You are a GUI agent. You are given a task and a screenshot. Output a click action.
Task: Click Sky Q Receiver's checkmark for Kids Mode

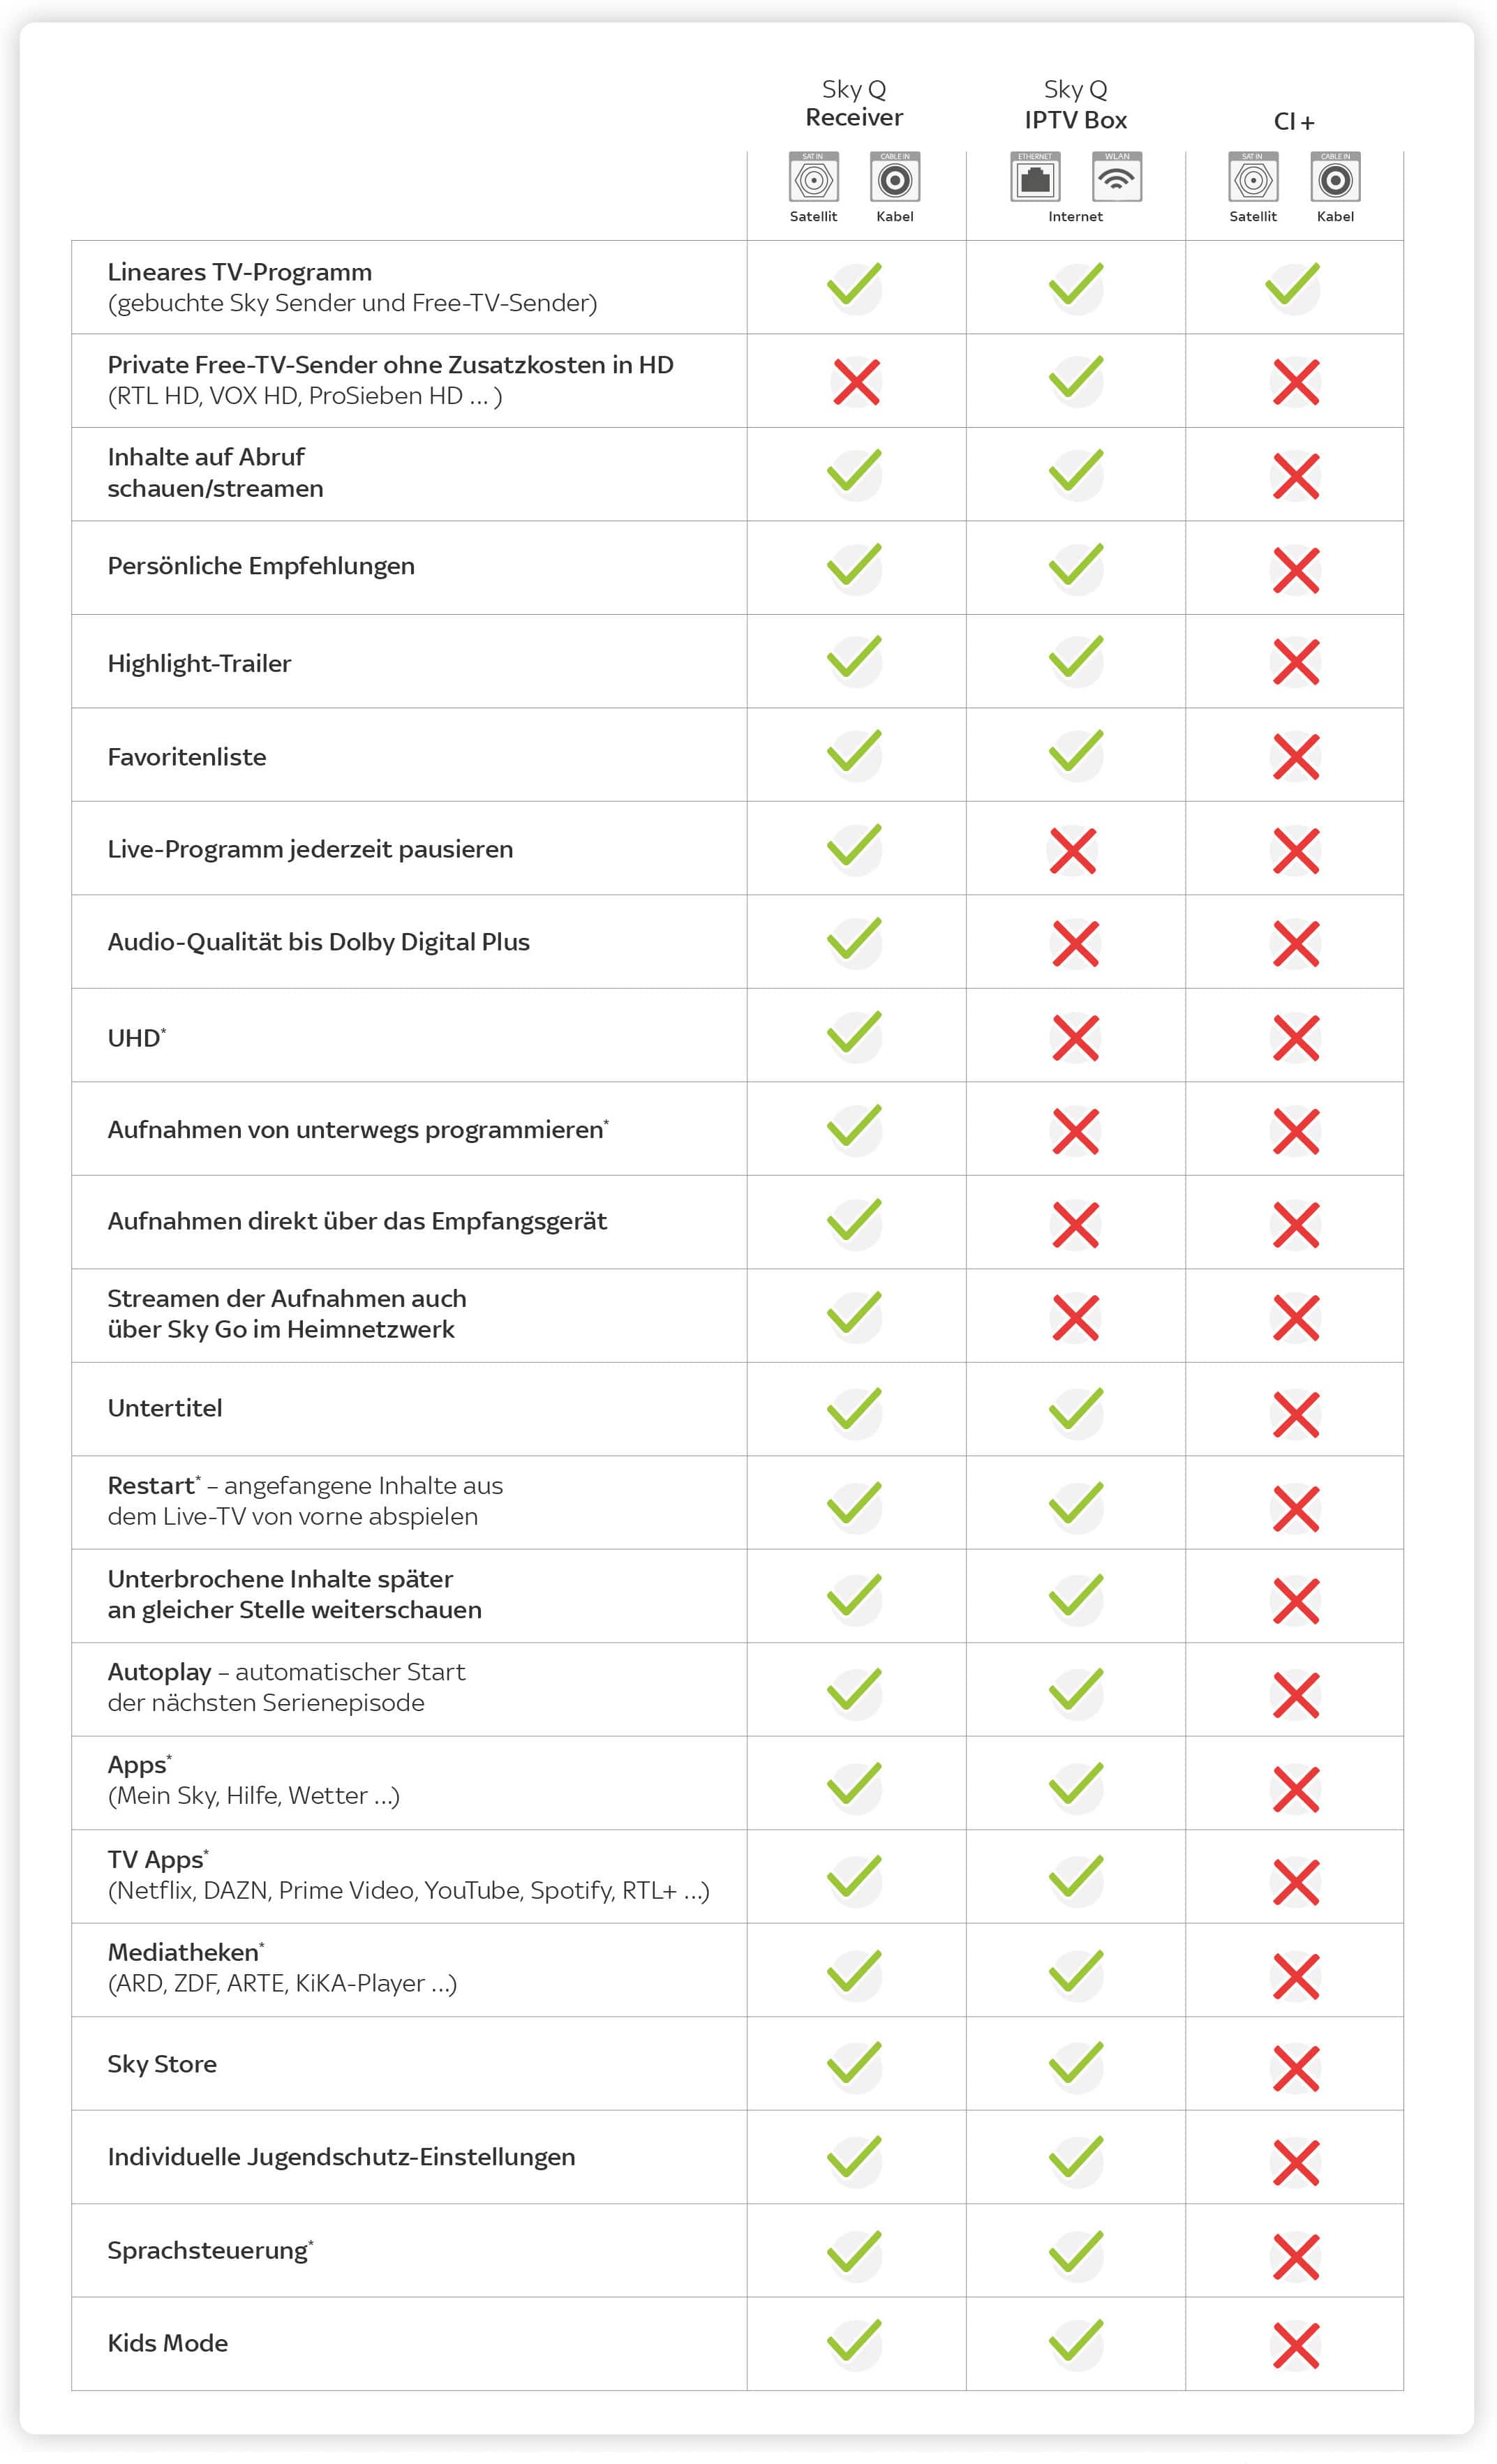[x=855, y=2343]
